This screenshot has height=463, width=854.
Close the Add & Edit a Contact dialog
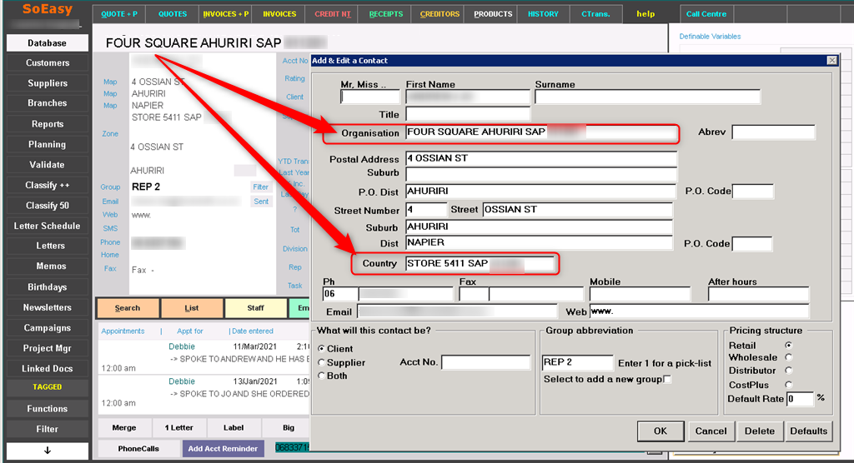click(831, 61)
